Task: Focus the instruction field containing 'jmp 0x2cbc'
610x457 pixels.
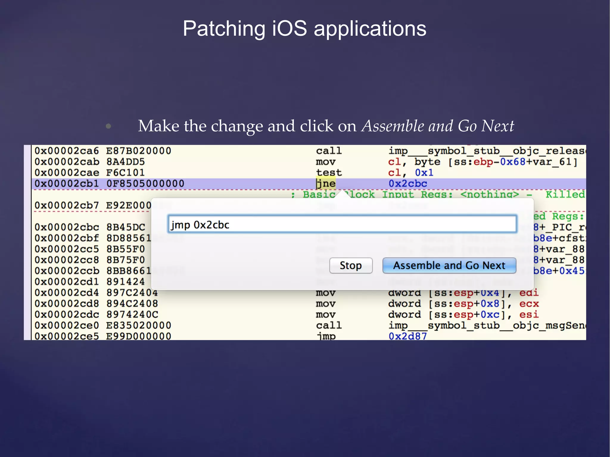Action: click(x=342, y=224)
